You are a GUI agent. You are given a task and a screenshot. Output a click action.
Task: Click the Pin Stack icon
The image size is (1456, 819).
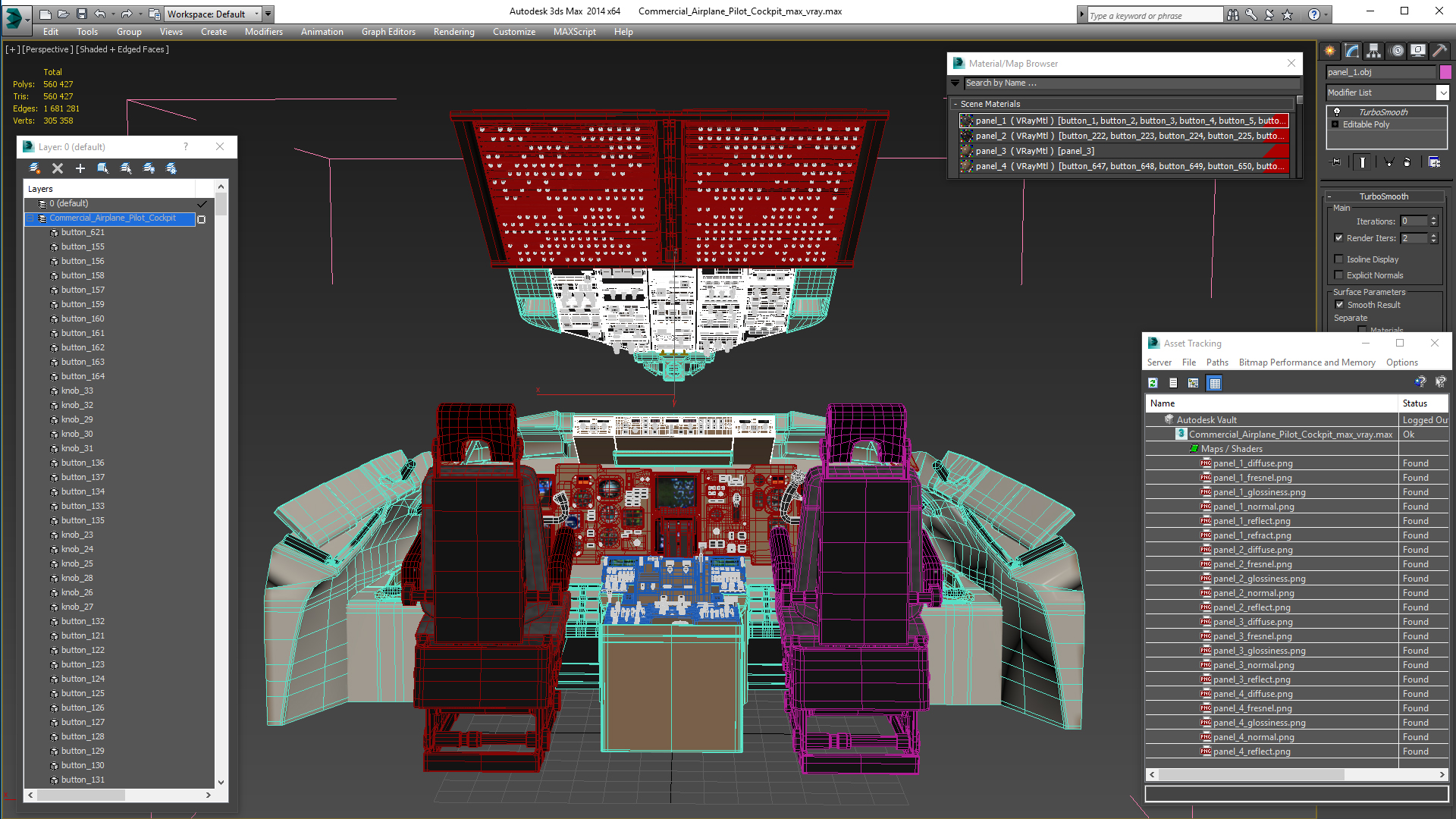[x=1336, y=162]
